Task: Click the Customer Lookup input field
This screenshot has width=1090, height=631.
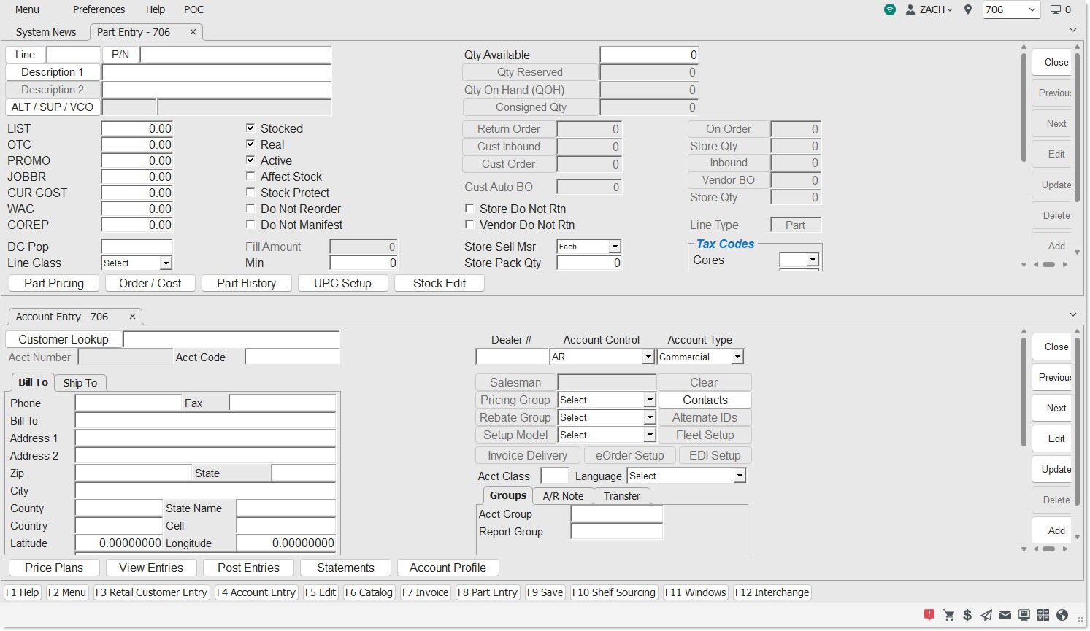Action: point(231,339)
